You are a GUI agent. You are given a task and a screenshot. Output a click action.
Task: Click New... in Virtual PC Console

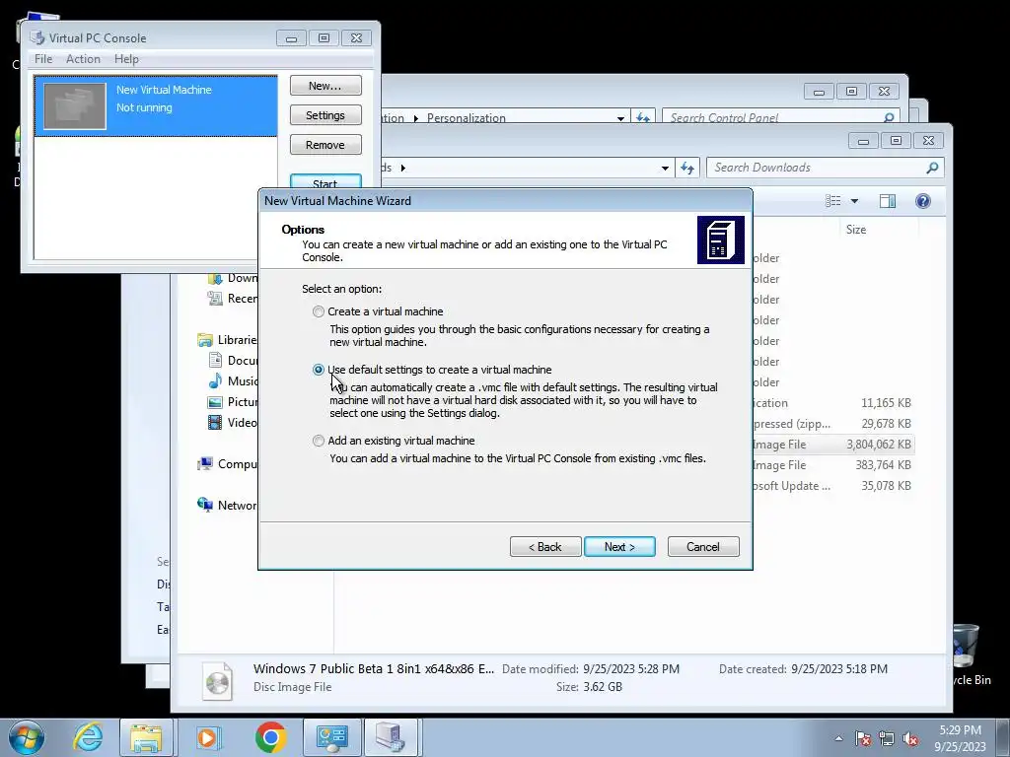(325, 86)
